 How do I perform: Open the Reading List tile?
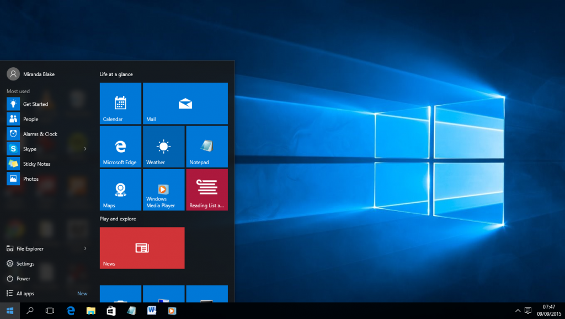coord(206,190)
